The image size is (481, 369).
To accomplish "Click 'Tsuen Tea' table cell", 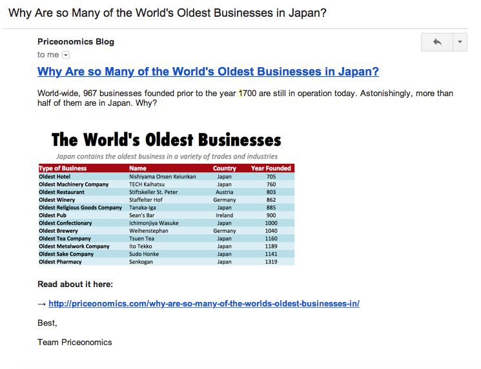I will (x=142, y=239).
